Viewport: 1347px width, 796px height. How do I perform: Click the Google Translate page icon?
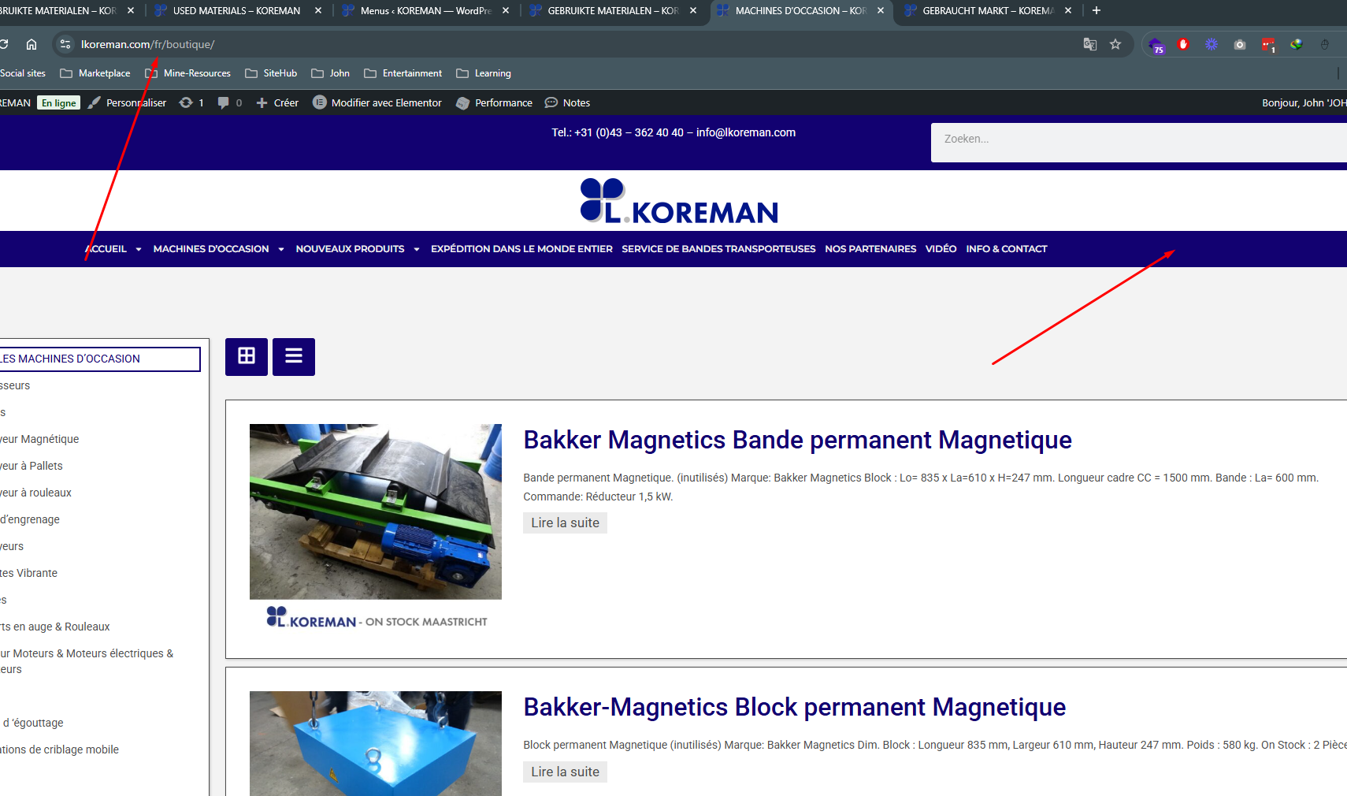tap(1090, 44)
